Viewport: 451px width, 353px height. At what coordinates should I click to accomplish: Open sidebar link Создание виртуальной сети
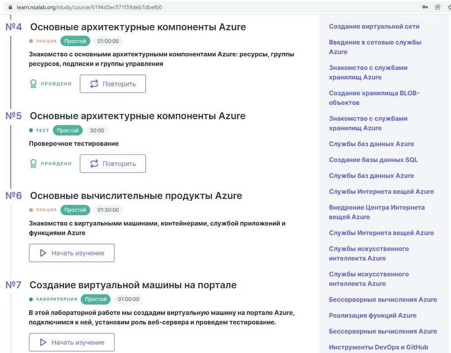coord(374,26)
